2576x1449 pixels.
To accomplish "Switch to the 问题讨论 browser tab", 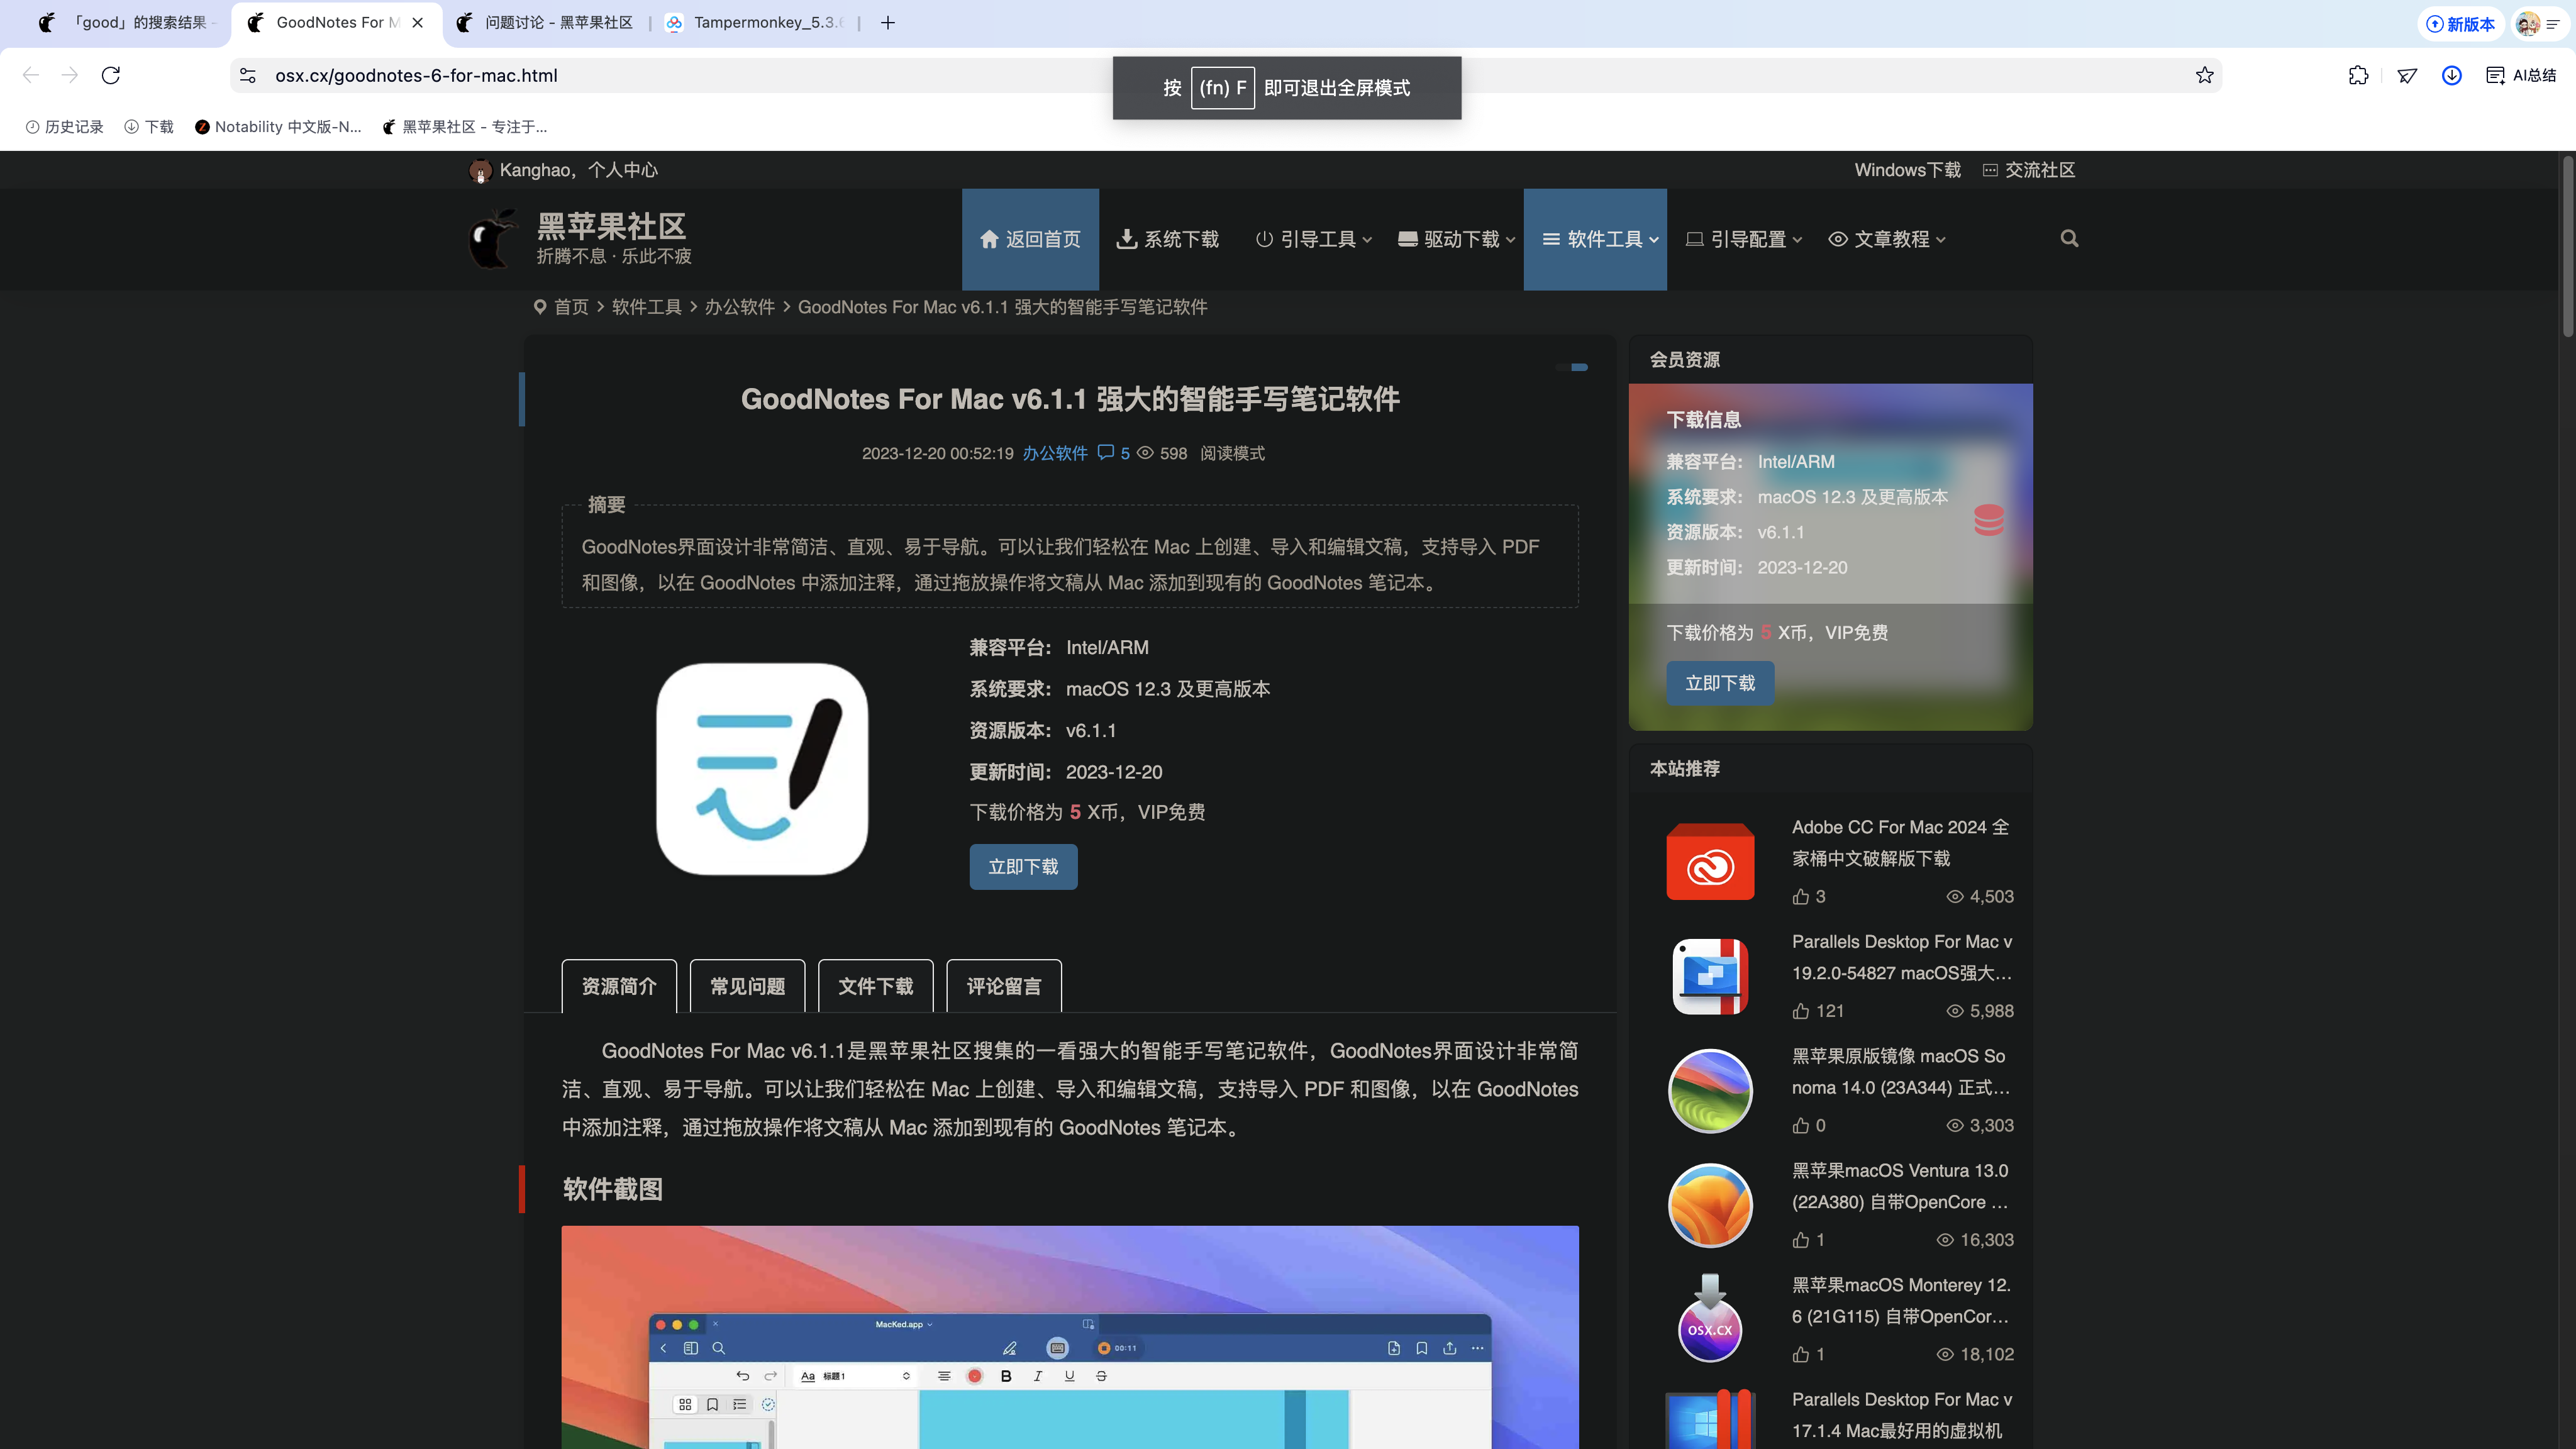I will 545,22.
